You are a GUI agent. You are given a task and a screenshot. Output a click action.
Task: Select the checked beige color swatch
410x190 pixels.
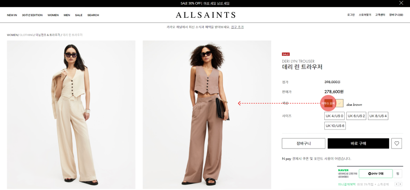339,104
